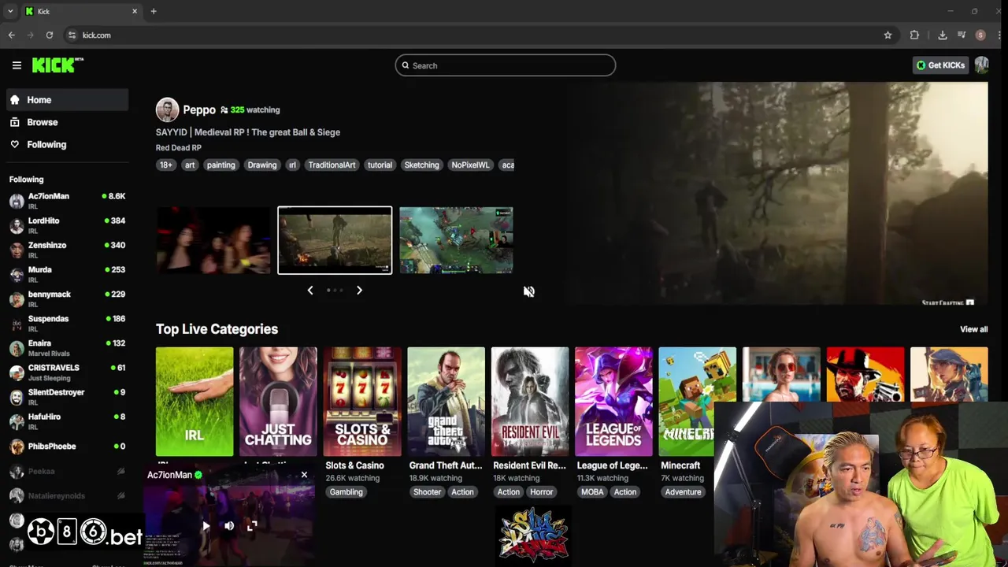Screen dimensions: 1008x567
Task: Go back in browser history
Action: tap(11, 35)
